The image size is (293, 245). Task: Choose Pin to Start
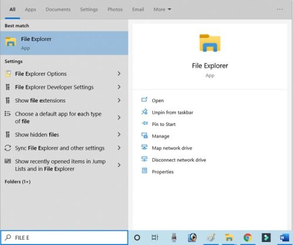point(163,124)
